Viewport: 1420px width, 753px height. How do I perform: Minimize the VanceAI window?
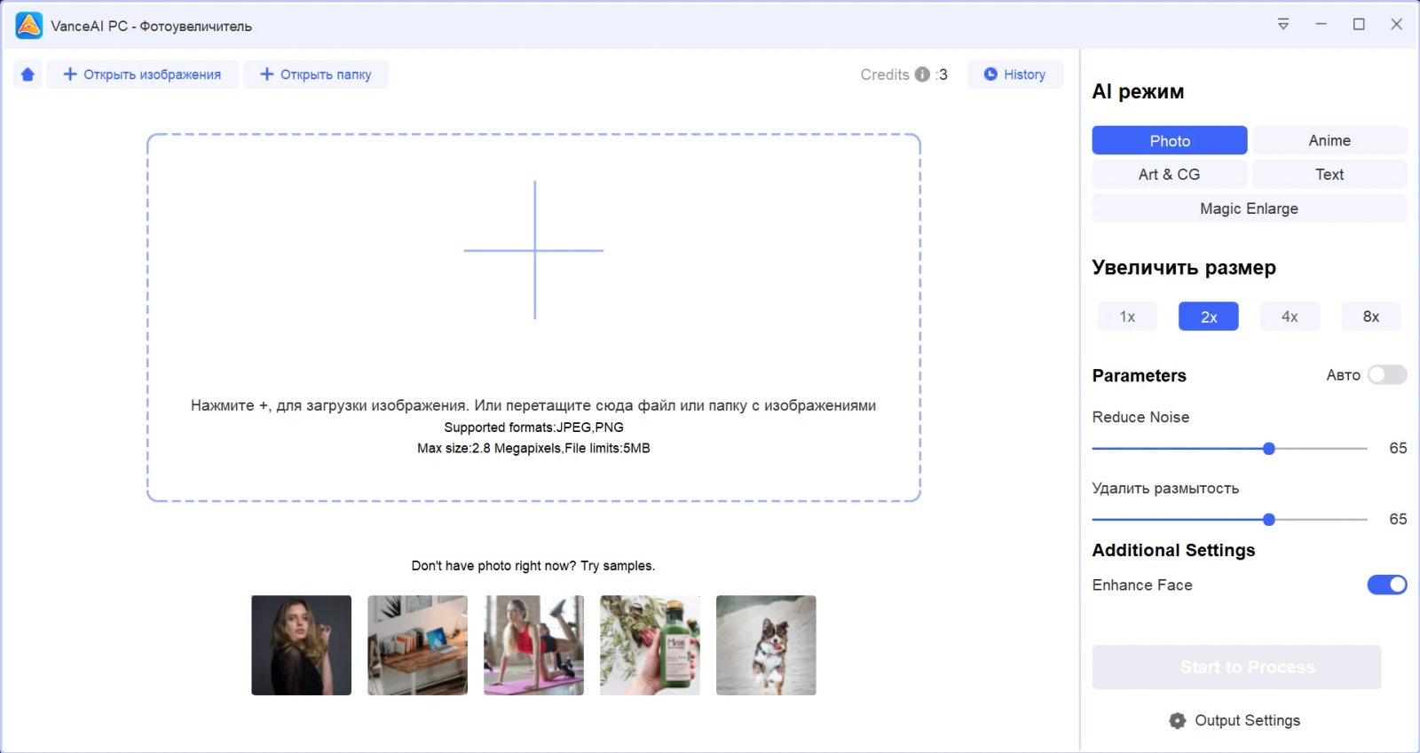1321,24
